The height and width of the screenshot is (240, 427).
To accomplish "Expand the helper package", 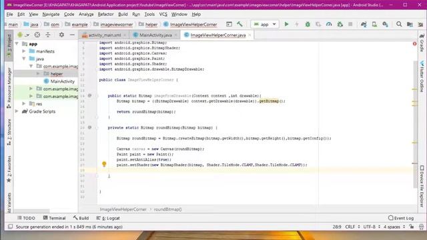I will point(38,74).
